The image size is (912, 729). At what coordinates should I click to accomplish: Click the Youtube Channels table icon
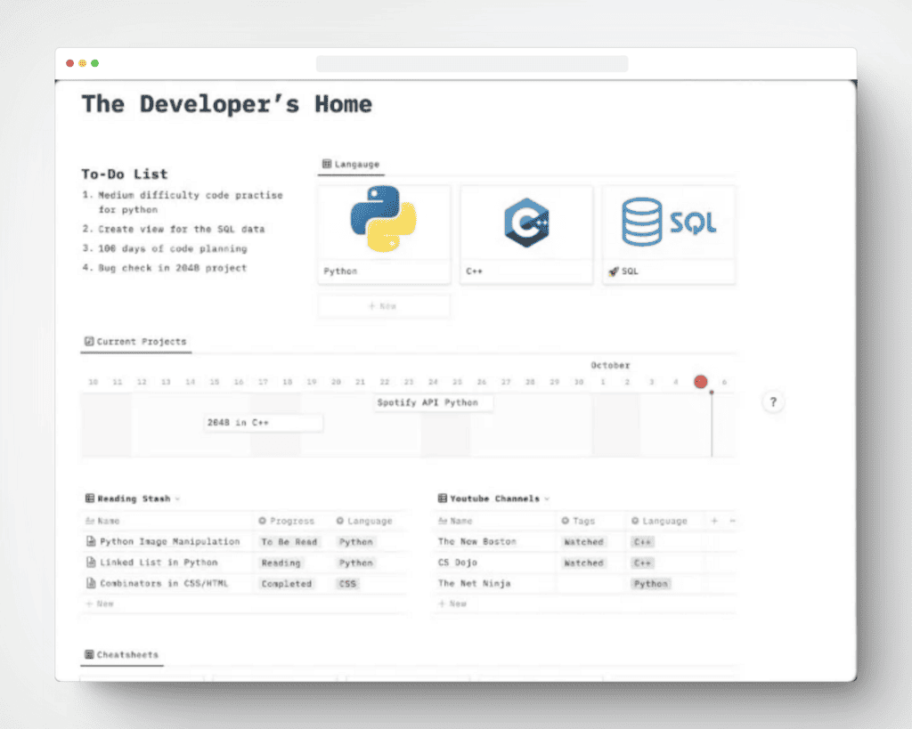click(x=442, y=498)
